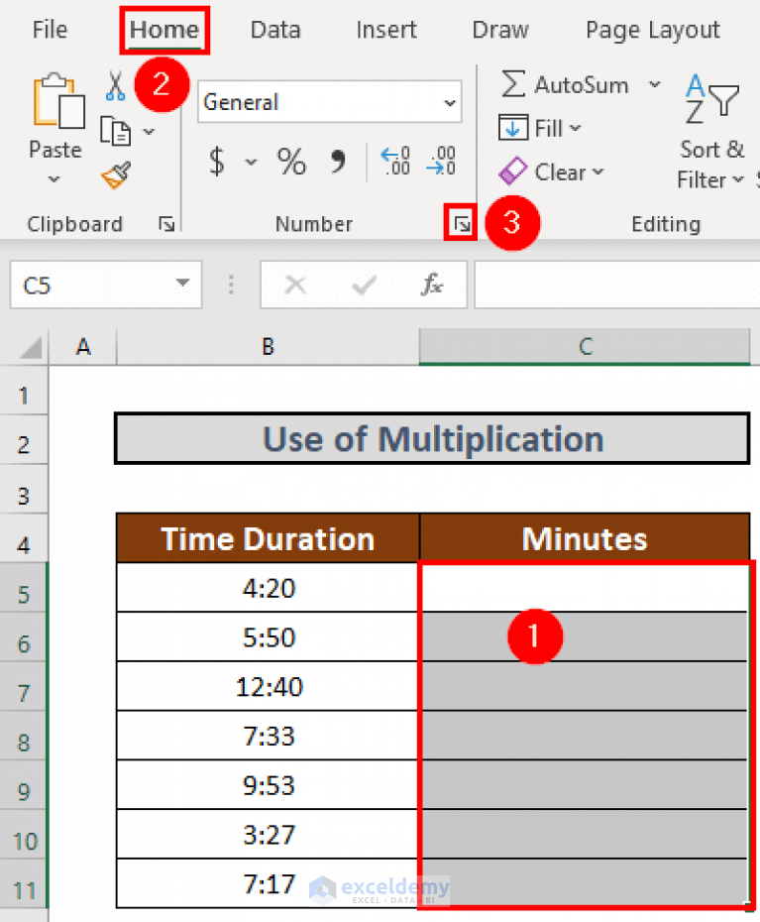Screen dimensions: 760x922
Task: Switch to the Insert tab
Action: point(386,30)
